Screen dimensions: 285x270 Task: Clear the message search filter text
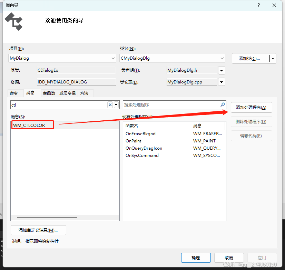tap(110, 105)
